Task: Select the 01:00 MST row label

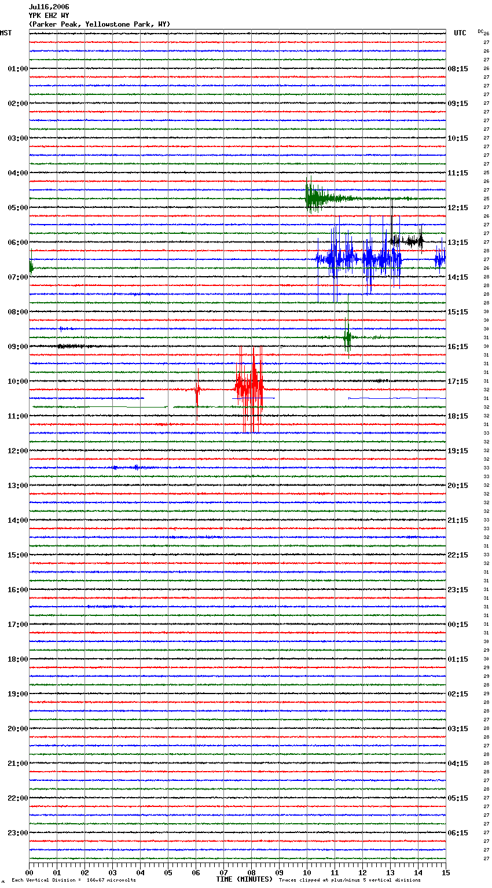Action: point(17,69)
